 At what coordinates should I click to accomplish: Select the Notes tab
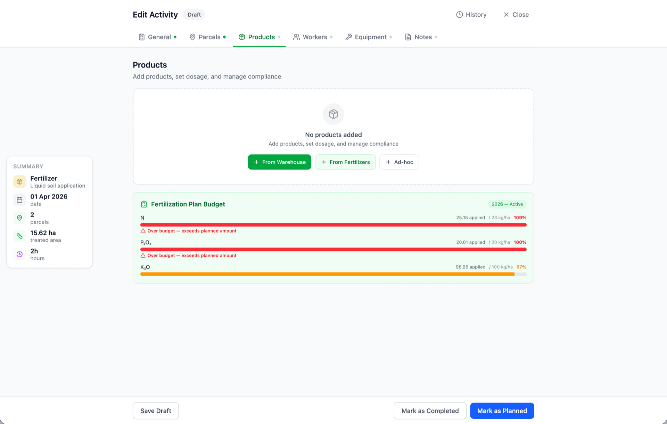pyautogui.click(x=421, y=37)
